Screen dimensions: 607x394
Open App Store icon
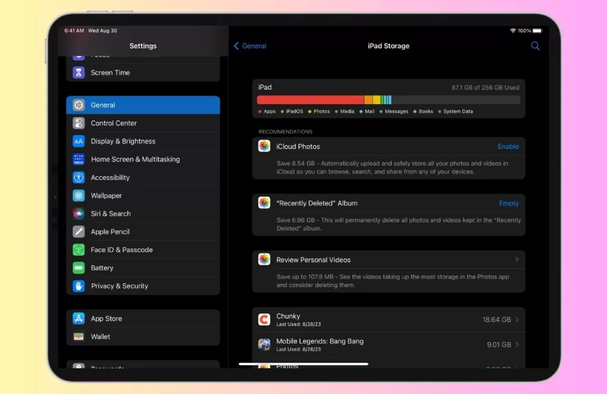79,319
